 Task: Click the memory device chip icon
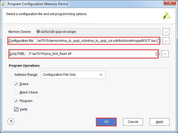[x=38, y=32]
